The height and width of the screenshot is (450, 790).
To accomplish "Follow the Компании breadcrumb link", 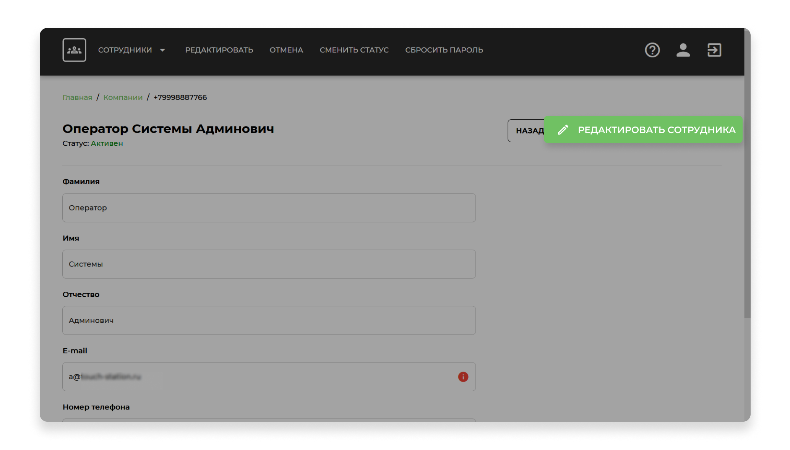I will click(123, 97).
